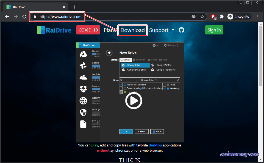Screen dimensions: 264x163
Task: Toggle the Local Disk checkbox
Action: [x=121, y=92]
